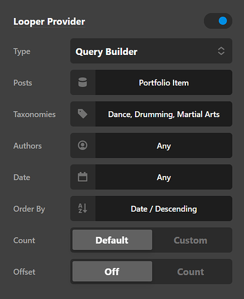Toggle the Looper Provider switch off
The width and height of the screenshot is (244, 299).
pos(218,21)
